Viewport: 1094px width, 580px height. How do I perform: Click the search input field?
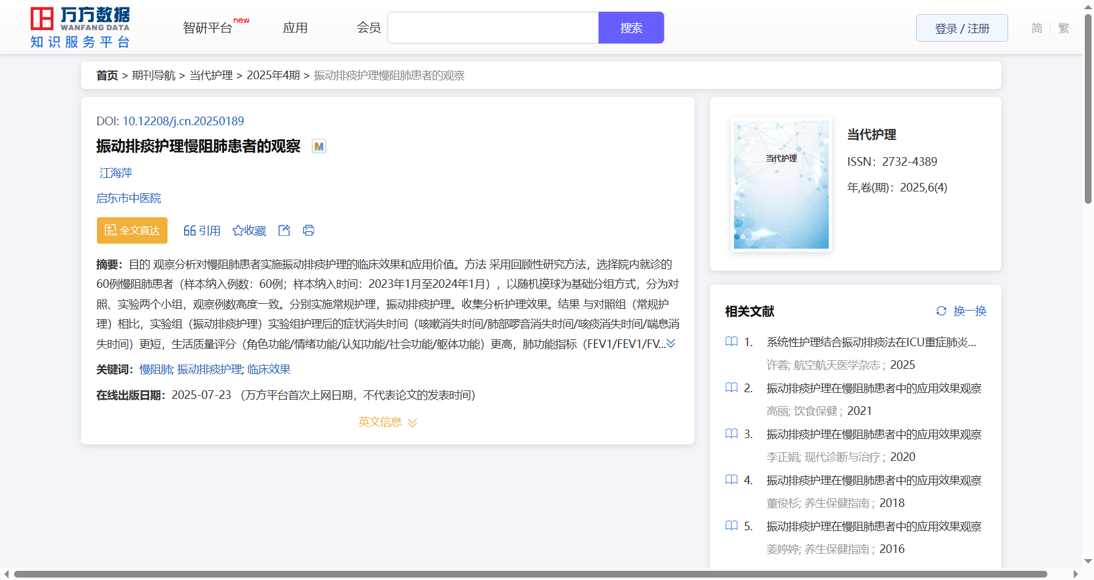[493, 28]
